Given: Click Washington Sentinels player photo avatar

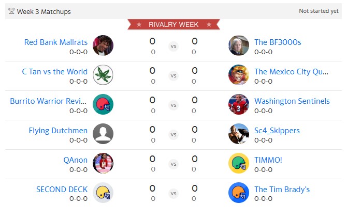Looking at the screenshot, I should pos(239,104).
